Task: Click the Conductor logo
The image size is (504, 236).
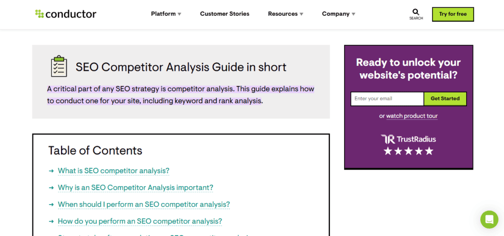Action: (x=65, y=14)
